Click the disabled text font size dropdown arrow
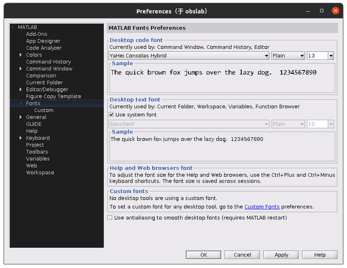Image resolution: width=347 pixels, height=268 pixels. [331, 124]
